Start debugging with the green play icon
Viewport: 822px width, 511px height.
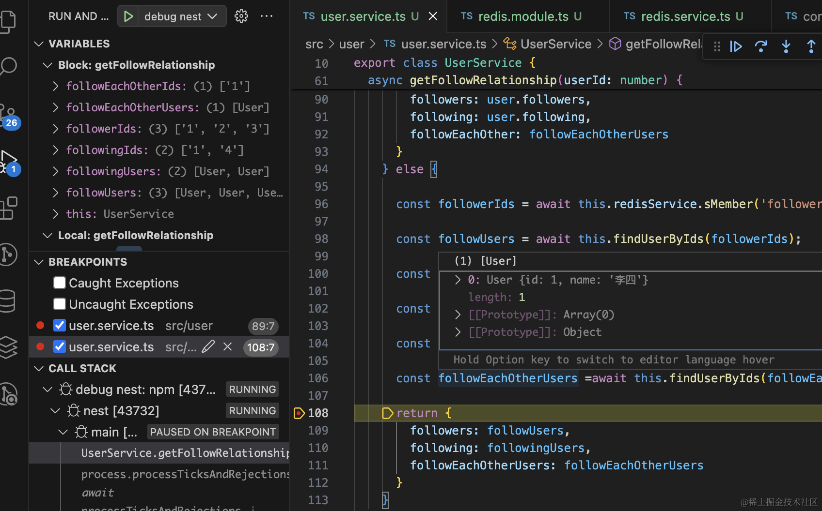[x=128, y=16]
